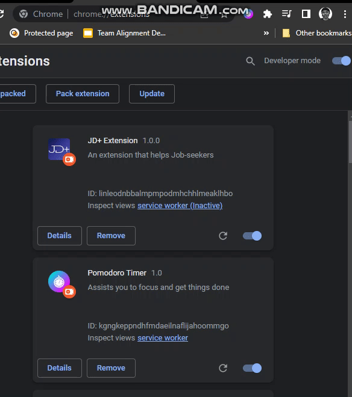Open Details for Pomodoro Timer
This screenshot has height=397, width=352.
pyautogui.click(x=60, y=368)
